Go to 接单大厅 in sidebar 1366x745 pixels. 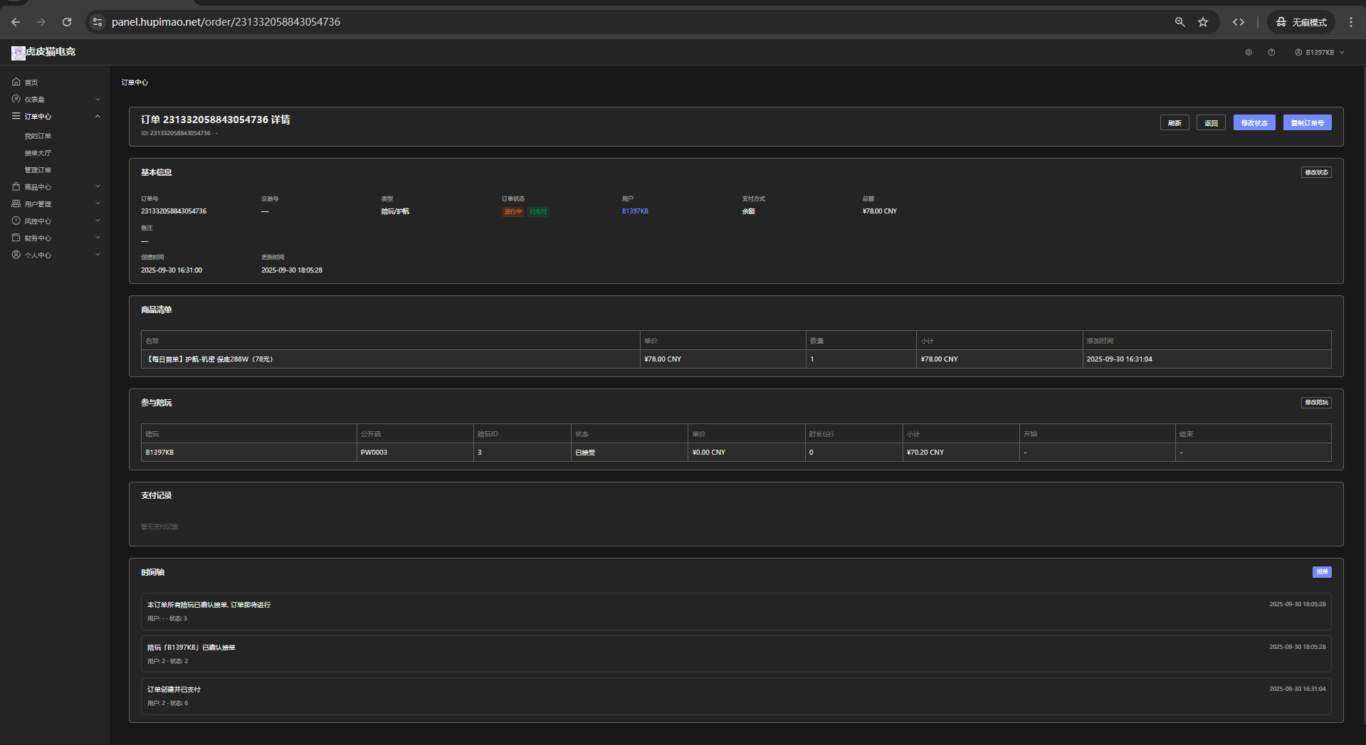pos(38,153)
